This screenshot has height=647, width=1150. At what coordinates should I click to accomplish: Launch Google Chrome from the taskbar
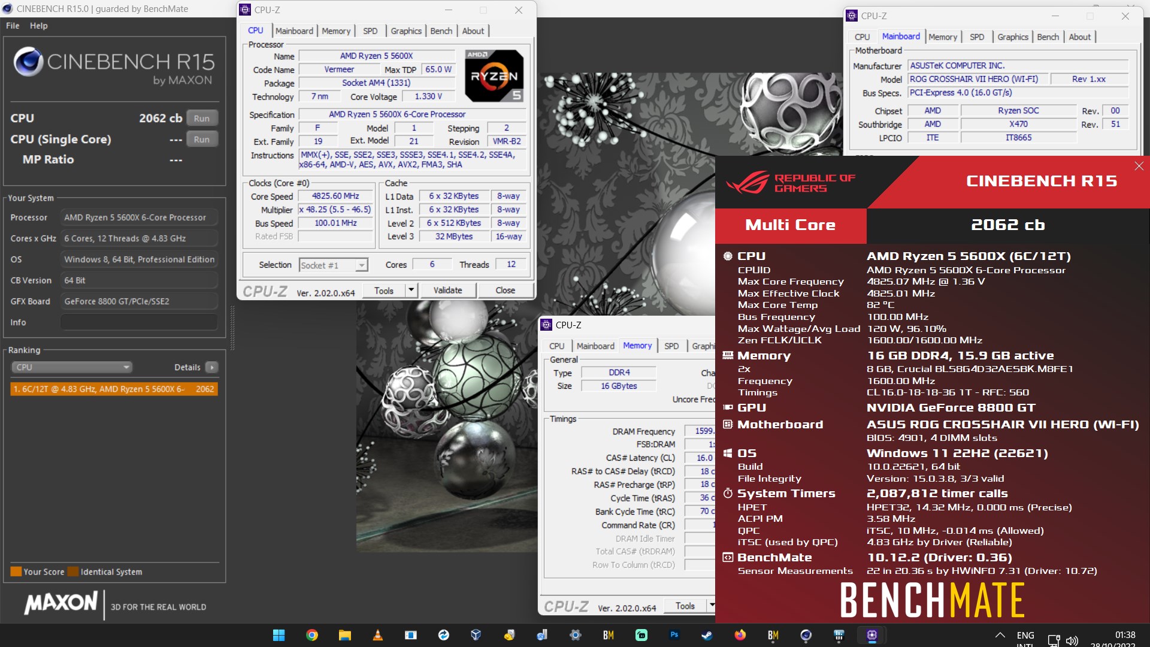tap(311, 635)
